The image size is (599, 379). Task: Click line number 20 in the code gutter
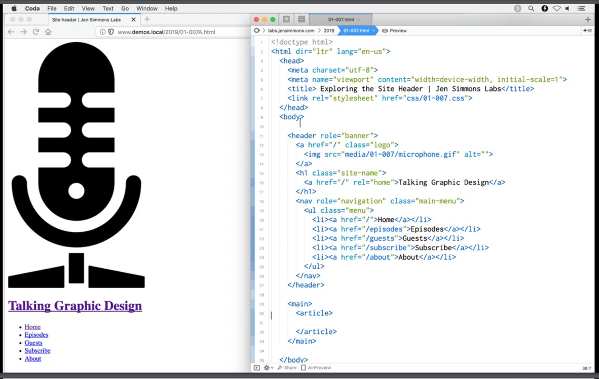click(262, 220)
